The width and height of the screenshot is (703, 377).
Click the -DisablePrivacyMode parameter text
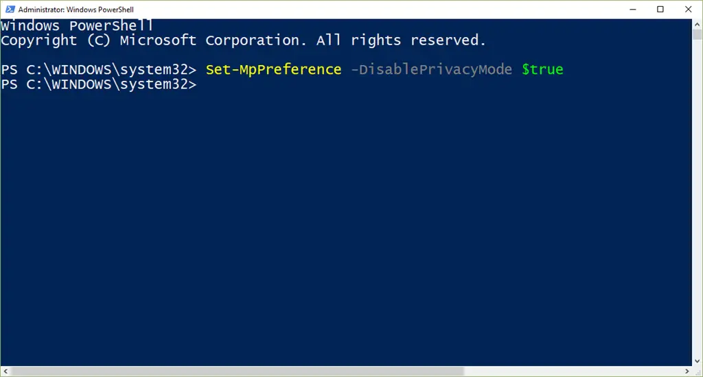(x=431, y=69)
